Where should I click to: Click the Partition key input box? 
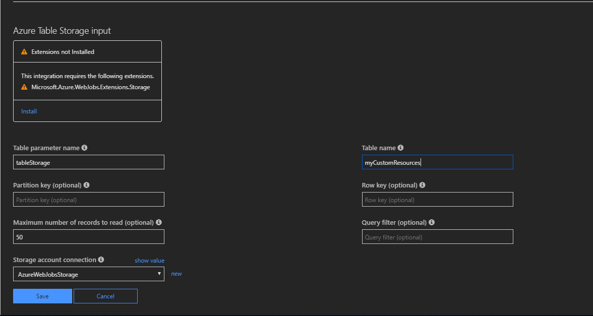pyautogui.click(x=88, y=199)
